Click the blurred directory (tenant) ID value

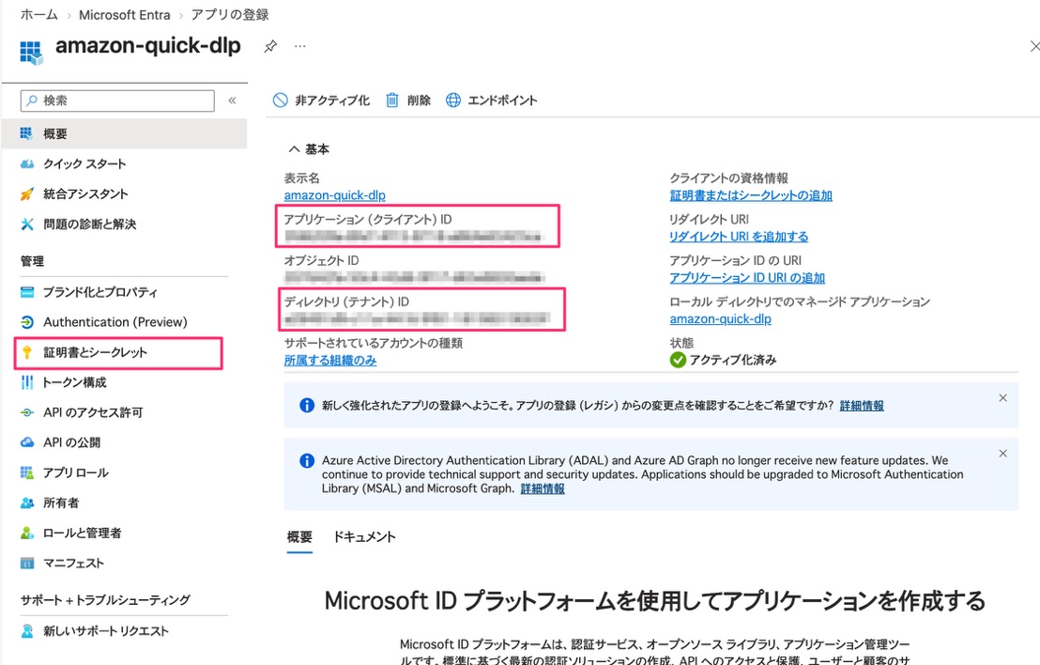[417, 318]
